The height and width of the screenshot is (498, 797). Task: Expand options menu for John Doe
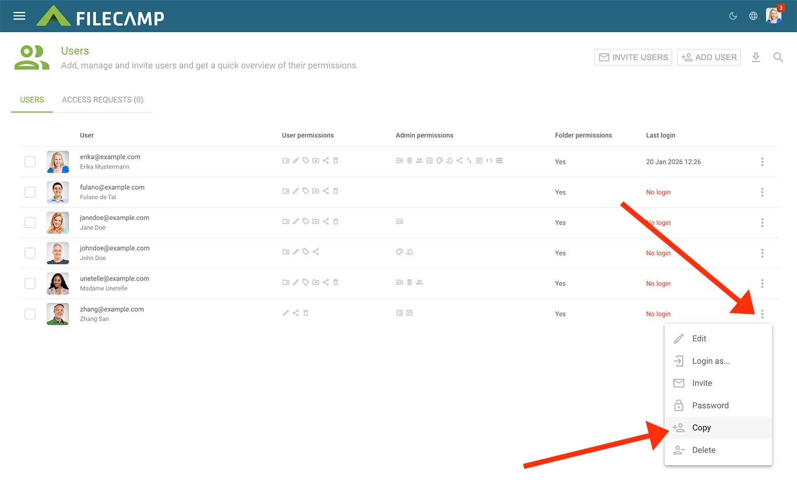(762, 253)
